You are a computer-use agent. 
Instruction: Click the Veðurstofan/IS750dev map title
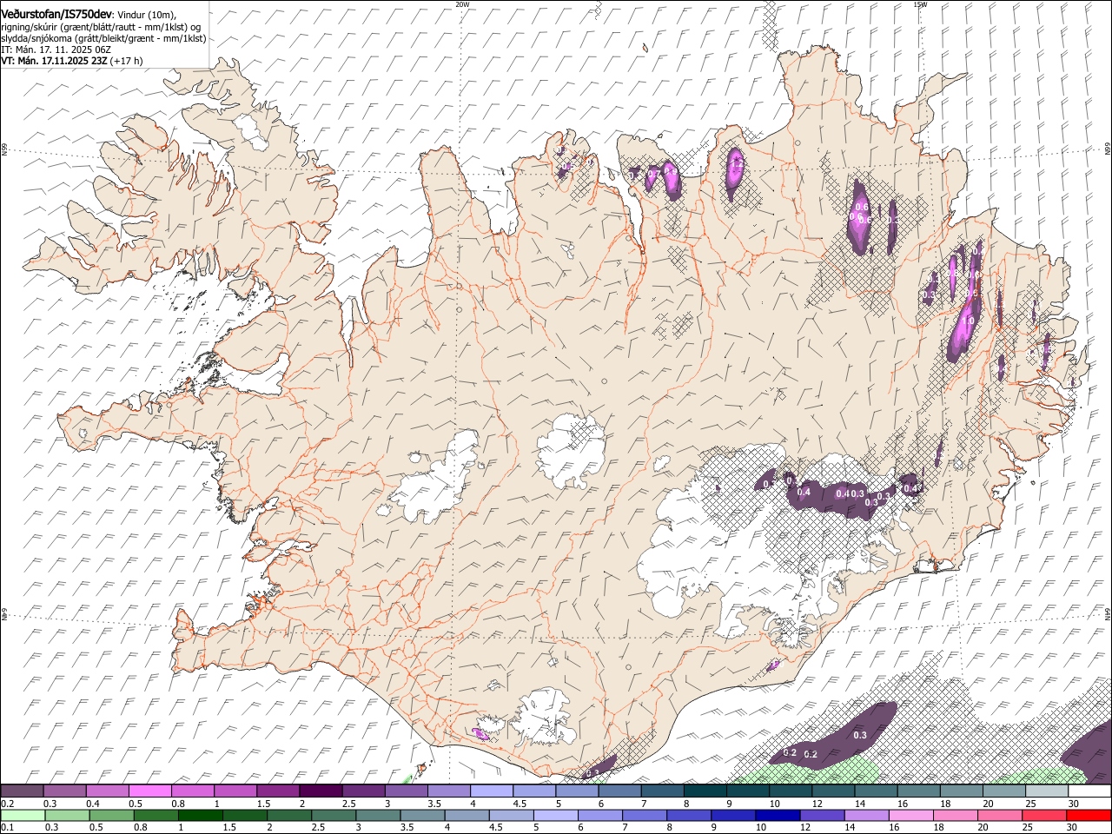coord(56,15)
